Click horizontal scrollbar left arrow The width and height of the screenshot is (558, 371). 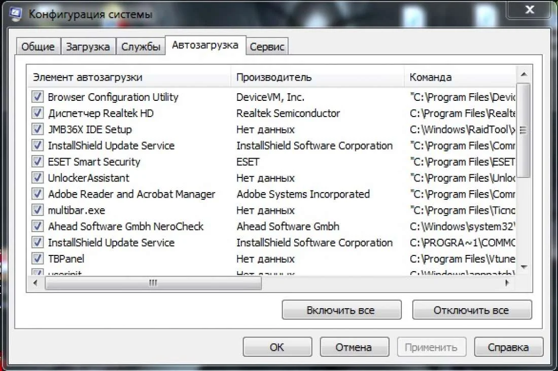[x=35, y=283]
